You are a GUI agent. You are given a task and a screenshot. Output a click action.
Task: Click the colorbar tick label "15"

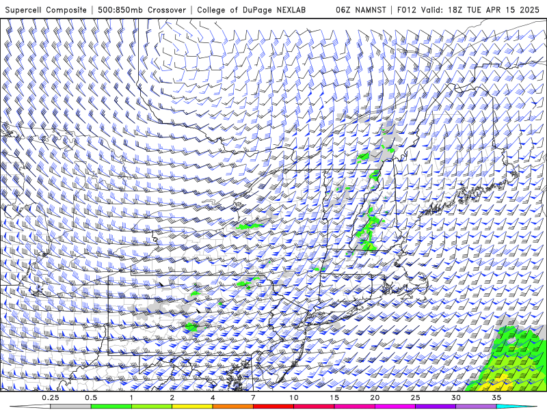[x=334, y=398]
